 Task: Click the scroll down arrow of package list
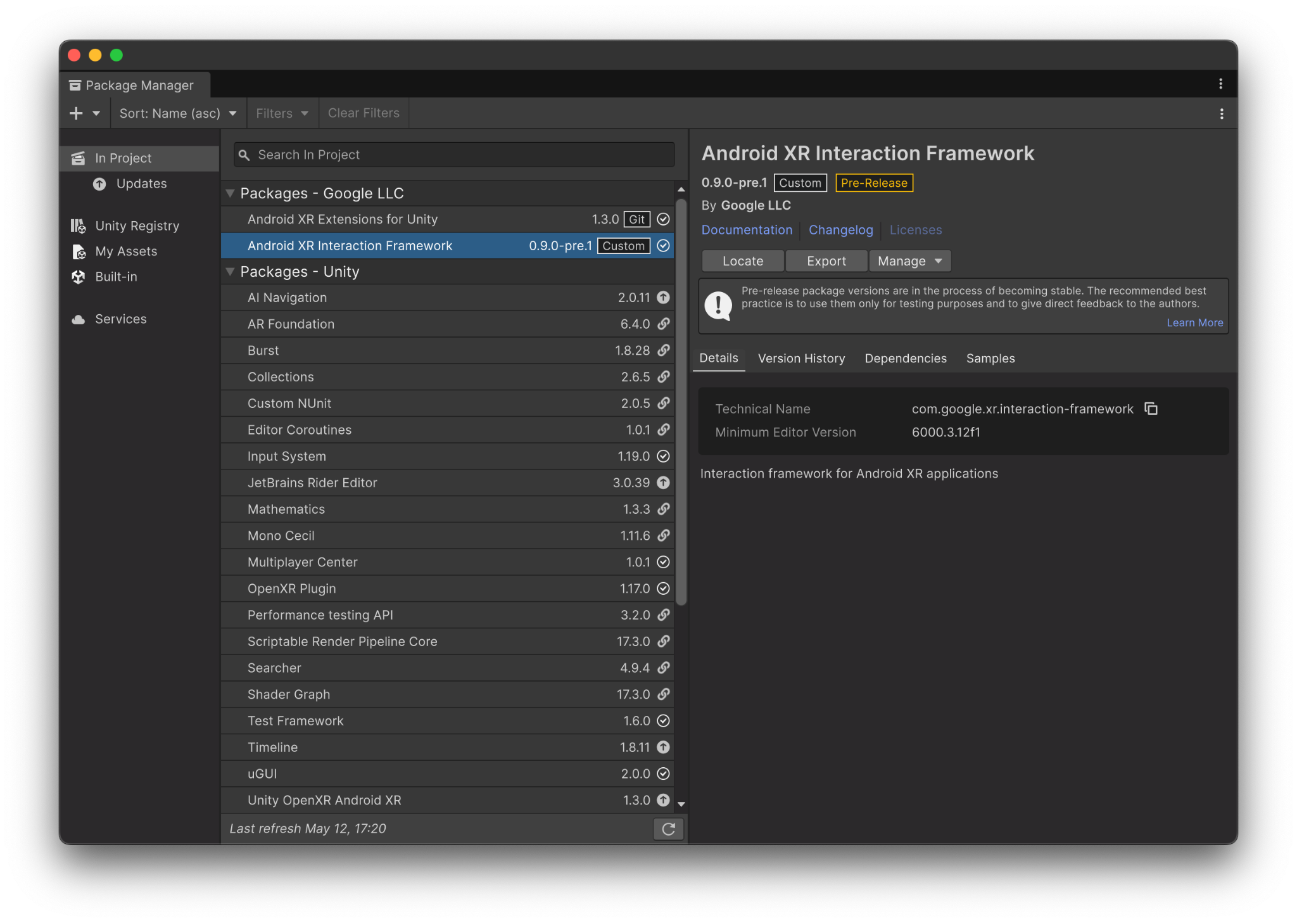click(681, 804)
